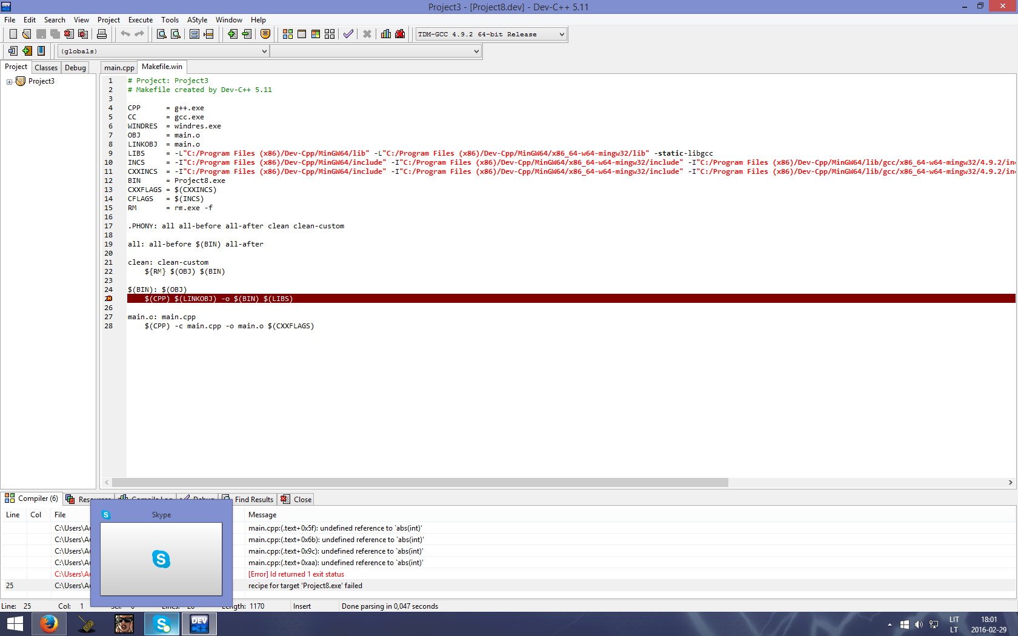1018x636 pixels.
Task: Open the empty member function dropdown
Action: pyautogui.click(x=375, y=51)
